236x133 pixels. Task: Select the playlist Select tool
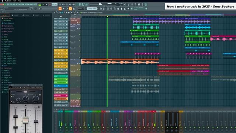click(x=73, y=12)
